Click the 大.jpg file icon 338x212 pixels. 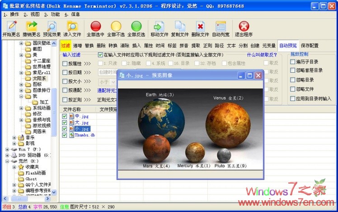point(71,123)
